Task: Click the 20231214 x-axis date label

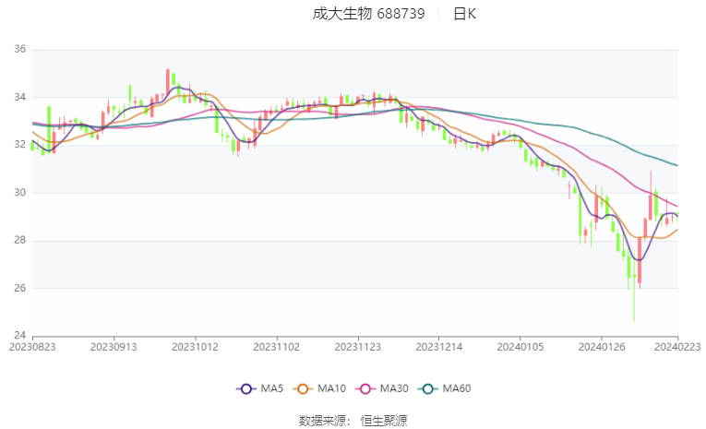Action: tap(439, 347)
